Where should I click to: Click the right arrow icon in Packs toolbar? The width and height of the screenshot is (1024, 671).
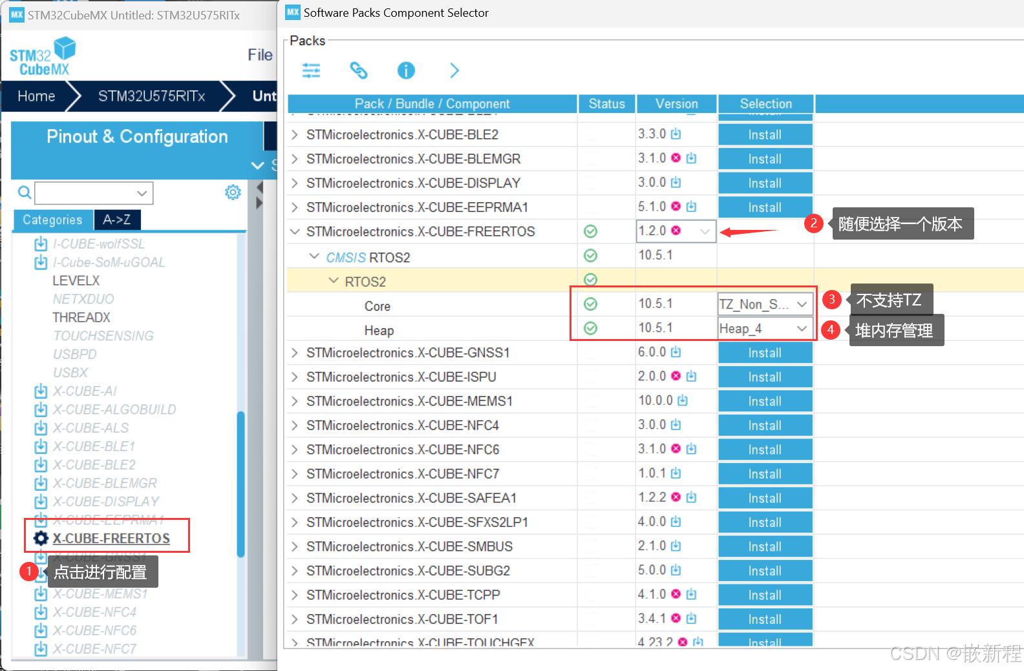(x=454, y=70)
